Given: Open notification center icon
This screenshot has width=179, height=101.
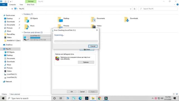Looking at the screenshot, I should click(x=175, y=98).
